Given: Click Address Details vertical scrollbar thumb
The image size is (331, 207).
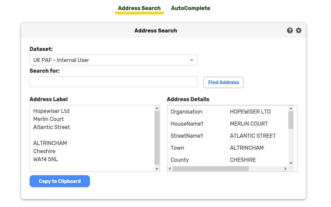Looking at the screenshot, I should (291, 120).
